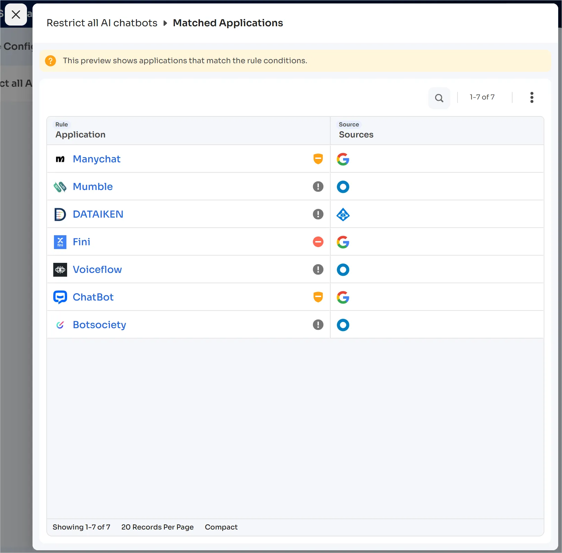
Task: Open the Fini application link
Action: (82, 242)
